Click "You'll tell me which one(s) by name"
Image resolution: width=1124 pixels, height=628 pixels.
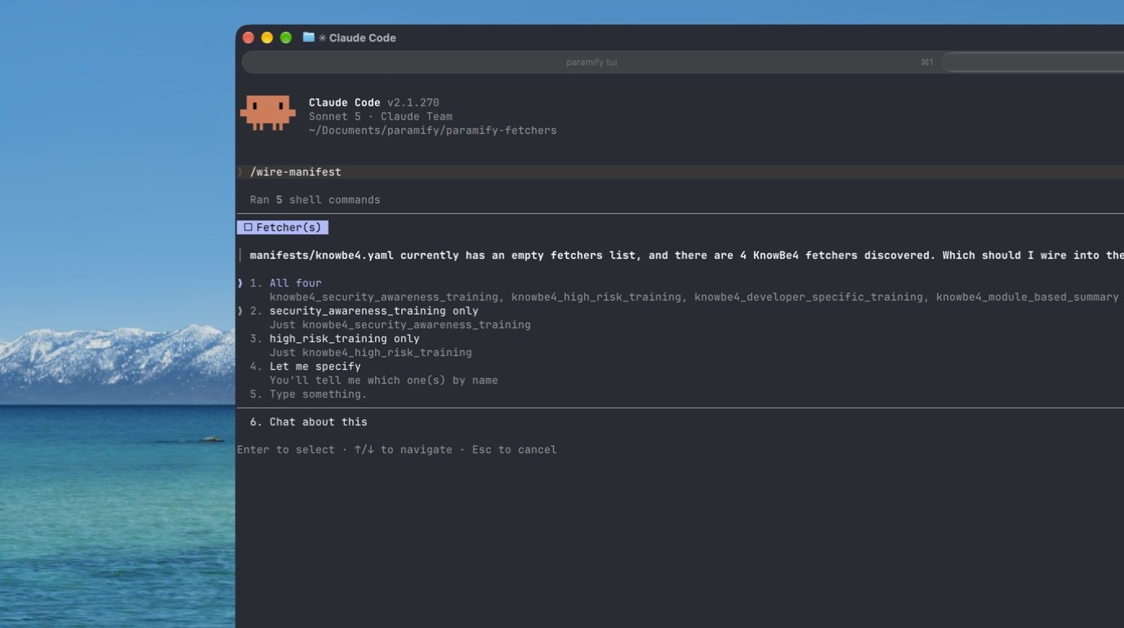(383, 381)
